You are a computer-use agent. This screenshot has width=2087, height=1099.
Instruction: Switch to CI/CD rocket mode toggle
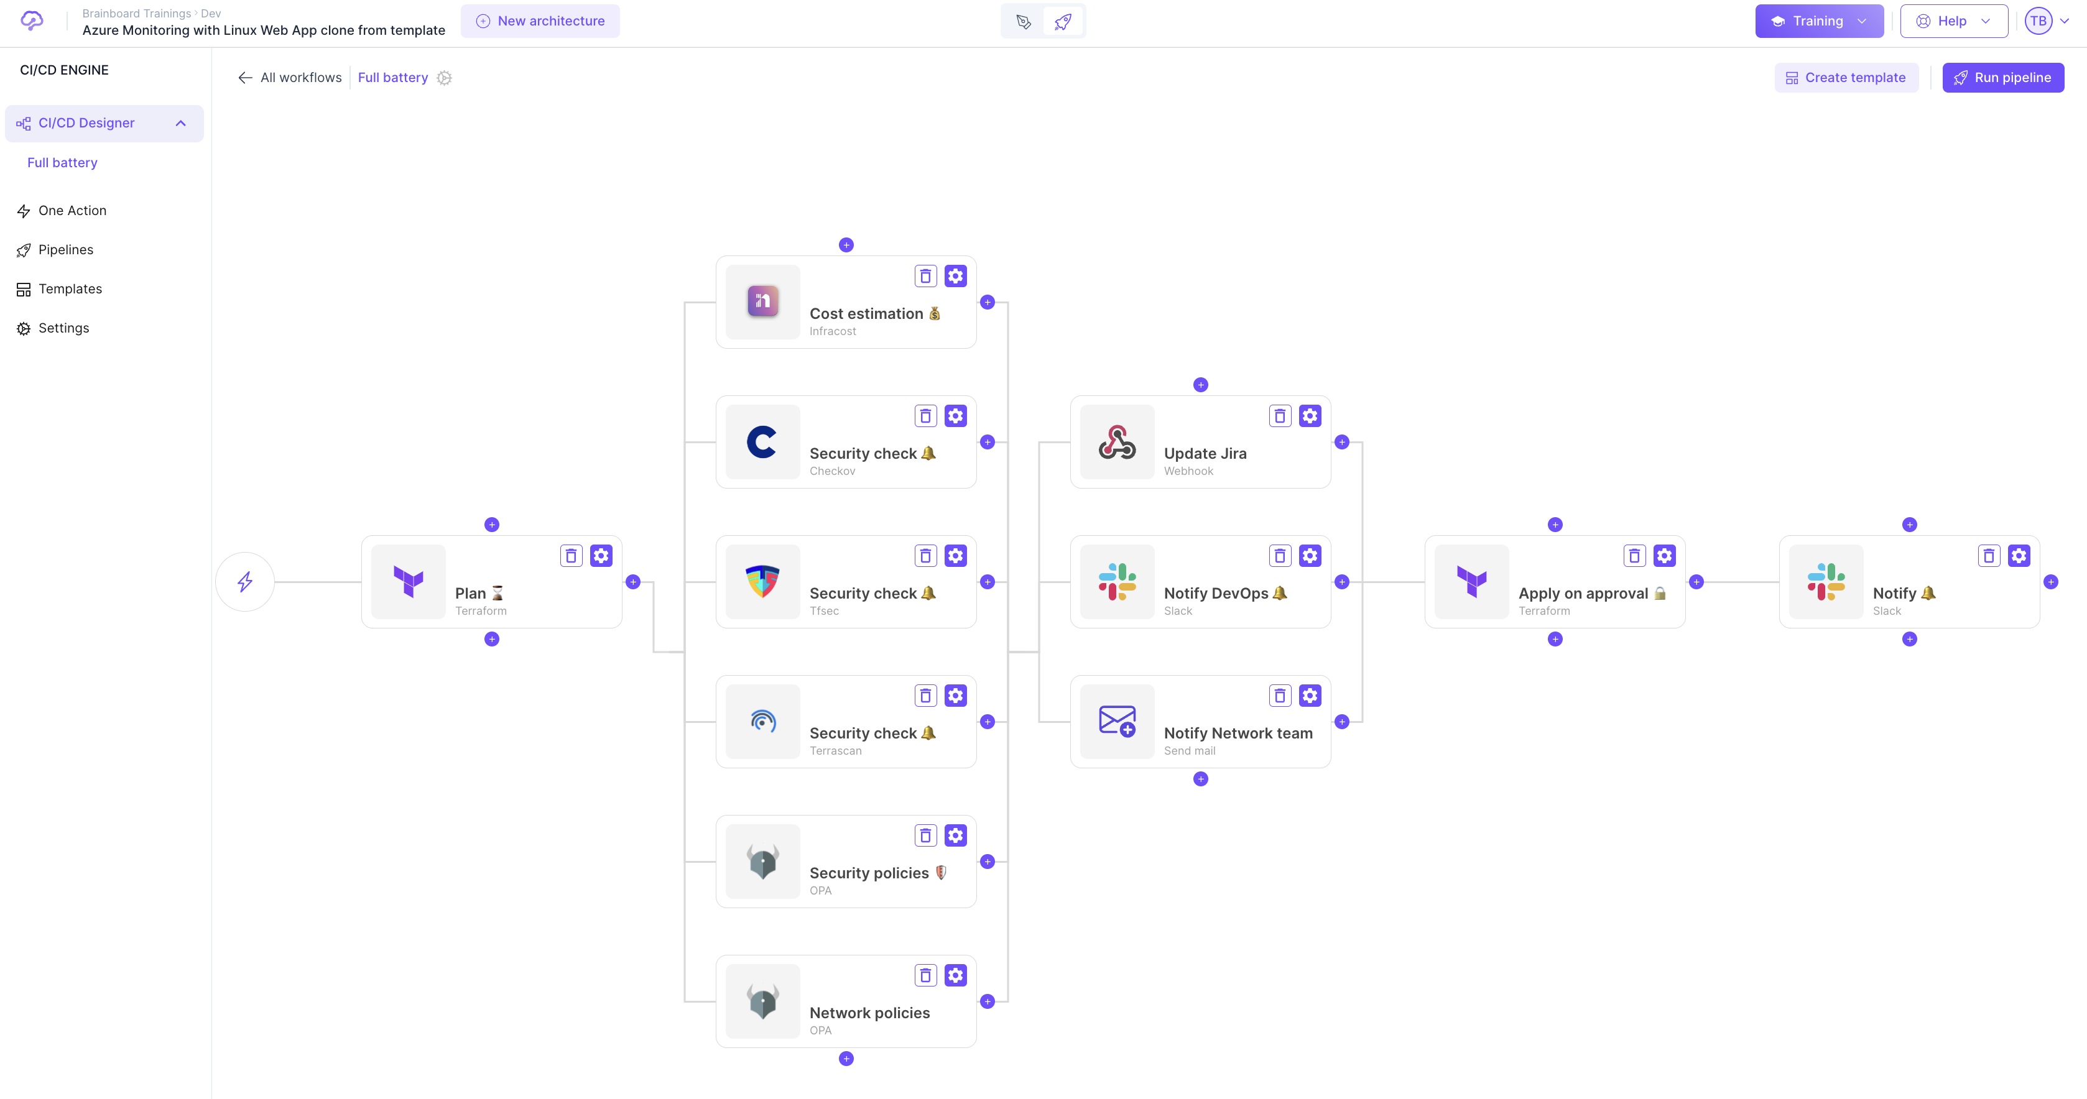pos(1063,21)
